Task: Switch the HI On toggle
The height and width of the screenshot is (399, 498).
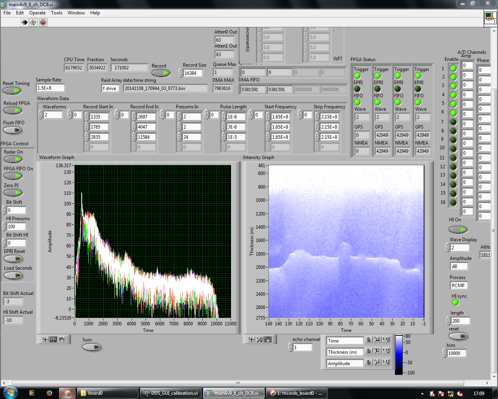Action: pyautogui.click(x=458, y=230)
